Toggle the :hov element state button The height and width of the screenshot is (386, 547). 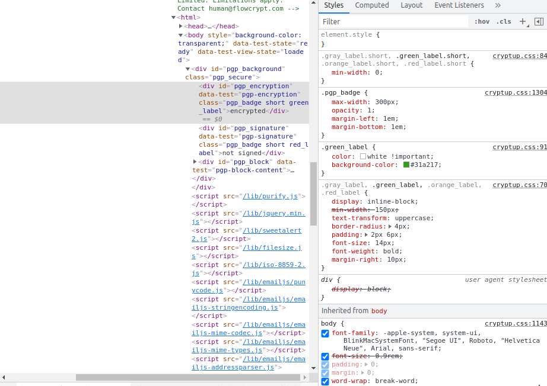click(482, 21)
